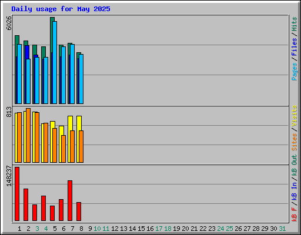This screenshot has height=235, width=301.
Task: Select the red kB F bar for day 2
Action: (x=26, y=205)
